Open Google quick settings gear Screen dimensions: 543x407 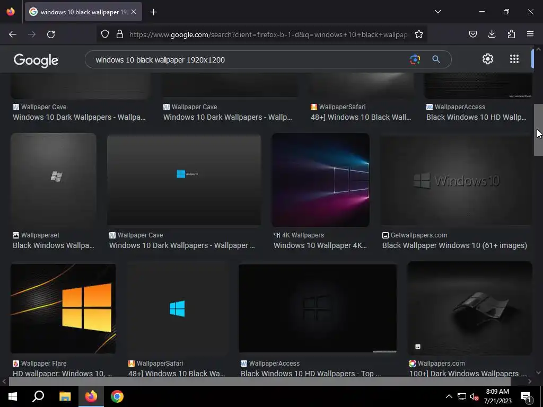click(x=488, y=59)
